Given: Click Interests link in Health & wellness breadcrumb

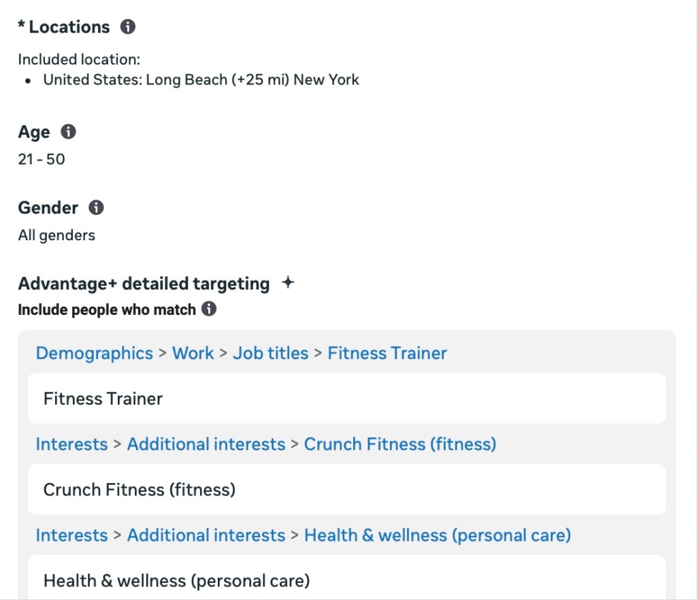Looking at the screenshot, I should pyautogui.click(x=71, y=535).
